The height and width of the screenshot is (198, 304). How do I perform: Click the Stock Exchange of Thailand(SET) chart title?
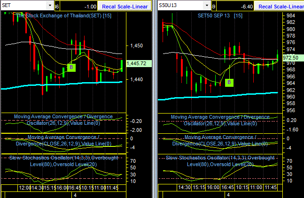(63, 15)
